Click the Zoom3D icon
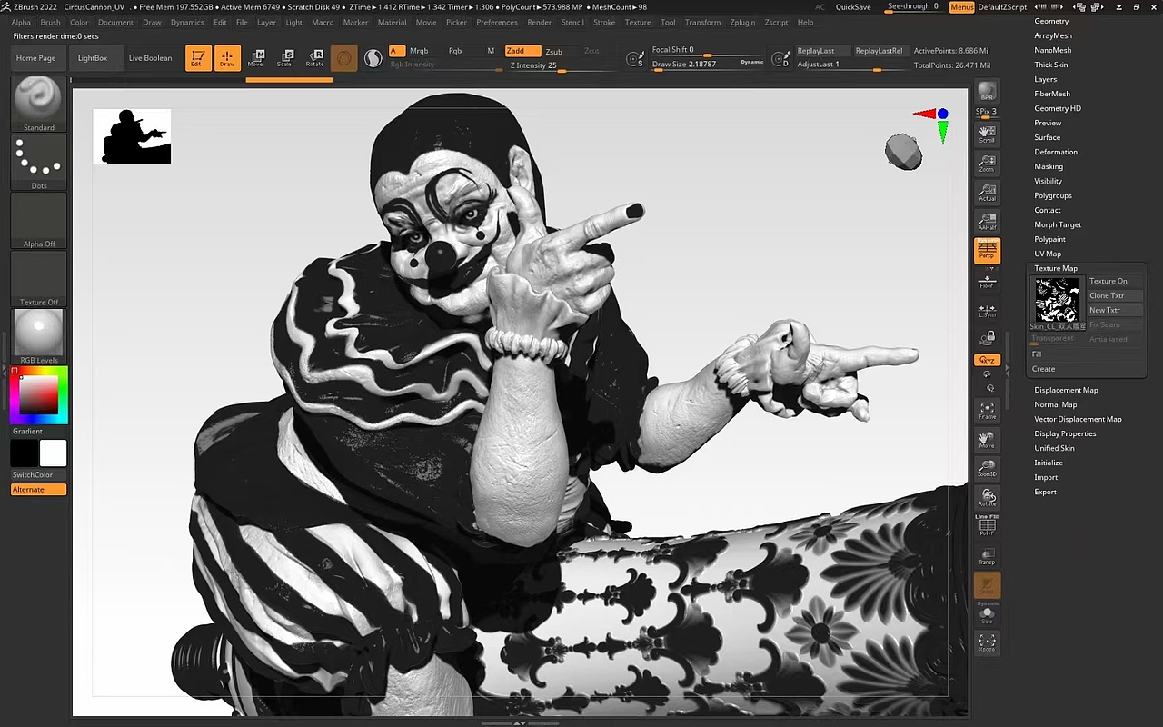 tap(987, 469)
